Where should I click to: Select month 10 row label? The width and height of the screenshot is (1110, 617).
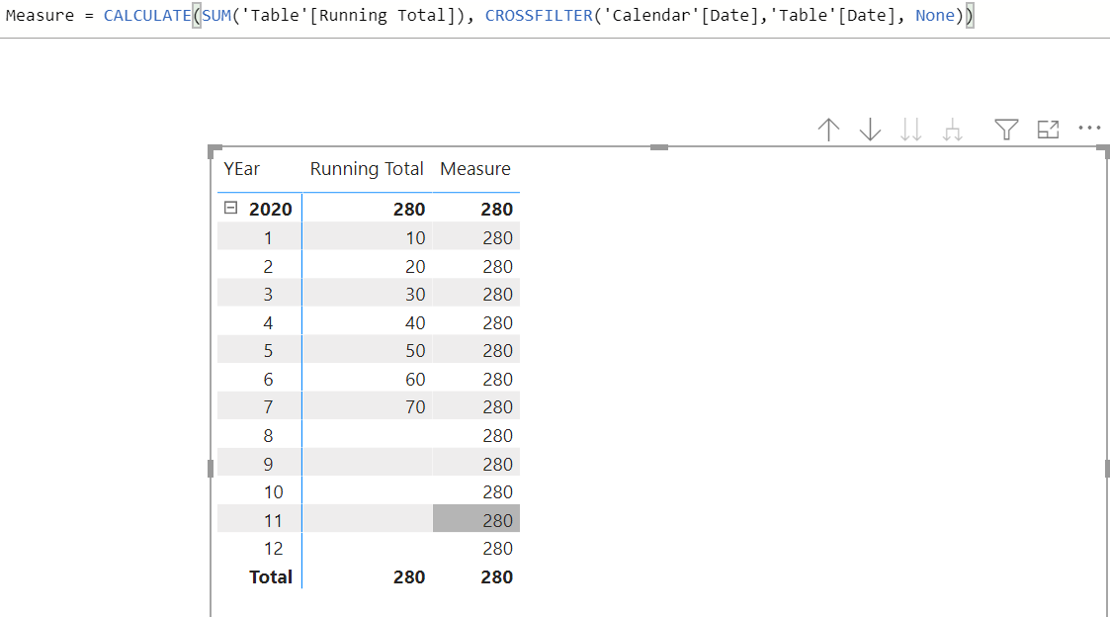[273, 492]
